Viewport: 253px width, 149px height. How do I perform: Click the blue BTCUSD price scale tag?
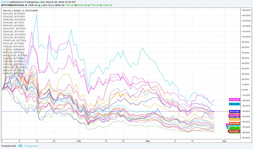point(235,111)
